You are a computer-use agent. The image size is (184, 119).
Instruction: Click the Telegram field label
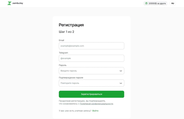[x=64, y=53]
